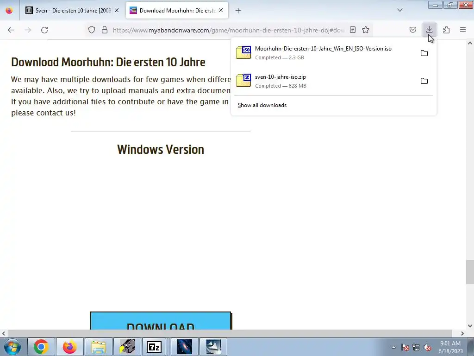Open the galaxy image taskbar app
The width and height of the screenshot is (474, 356).
pyautogui.click(x=185, y=347)
